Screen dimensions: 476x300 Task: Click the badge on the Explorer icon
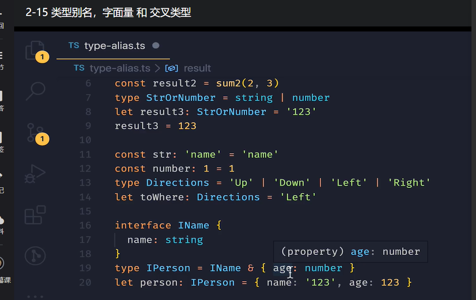pyautogui.click(x=42, y=57)
